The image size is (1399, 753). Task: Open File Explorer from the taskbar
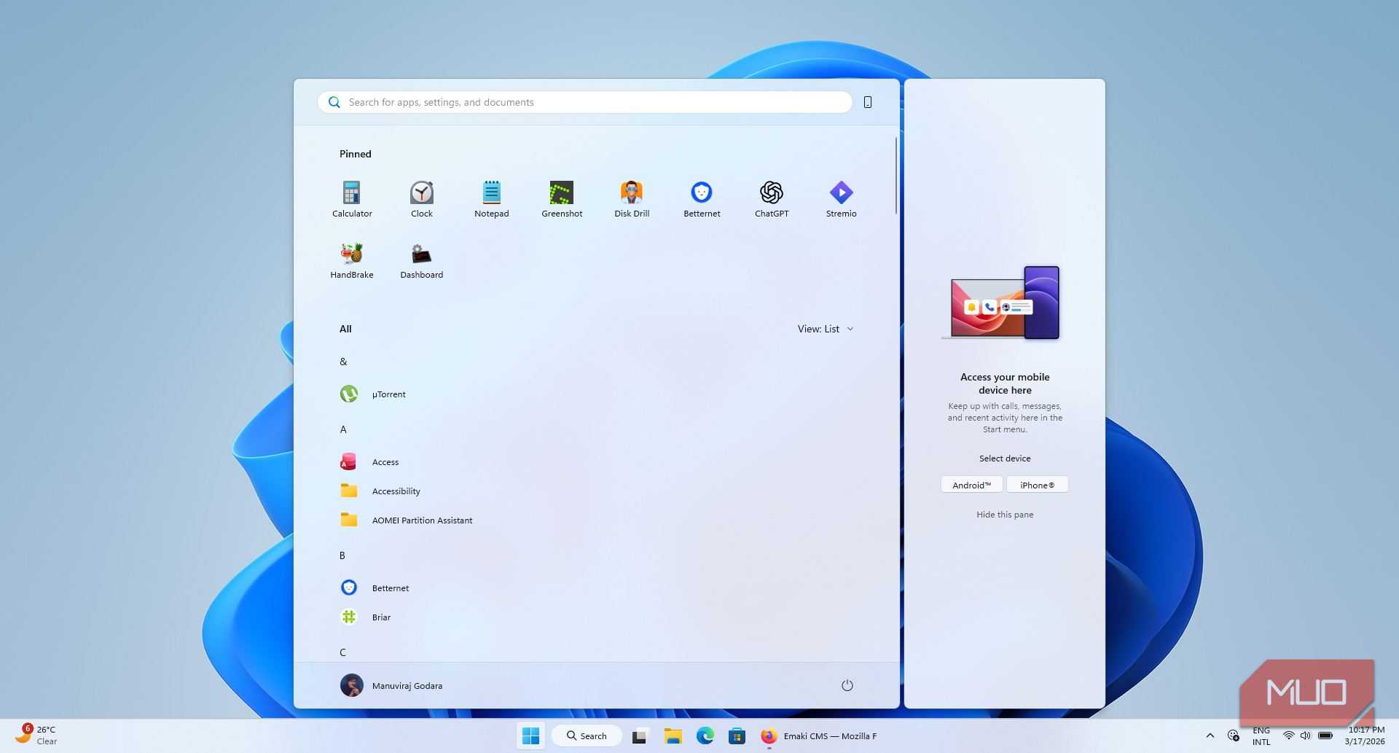pyautogui.click(x=673, y=736)
